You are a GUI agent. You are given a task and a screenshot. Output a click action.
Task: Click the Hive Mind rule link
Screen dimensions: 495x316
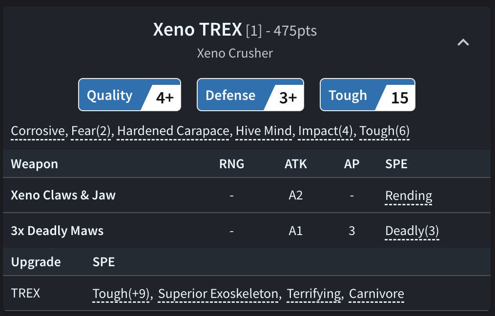point(264,131)
